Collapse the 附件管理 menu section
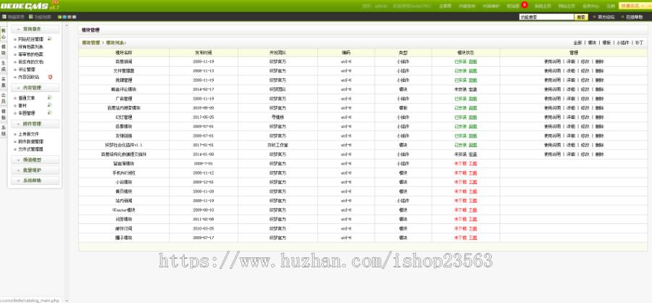 click(35, 124)
